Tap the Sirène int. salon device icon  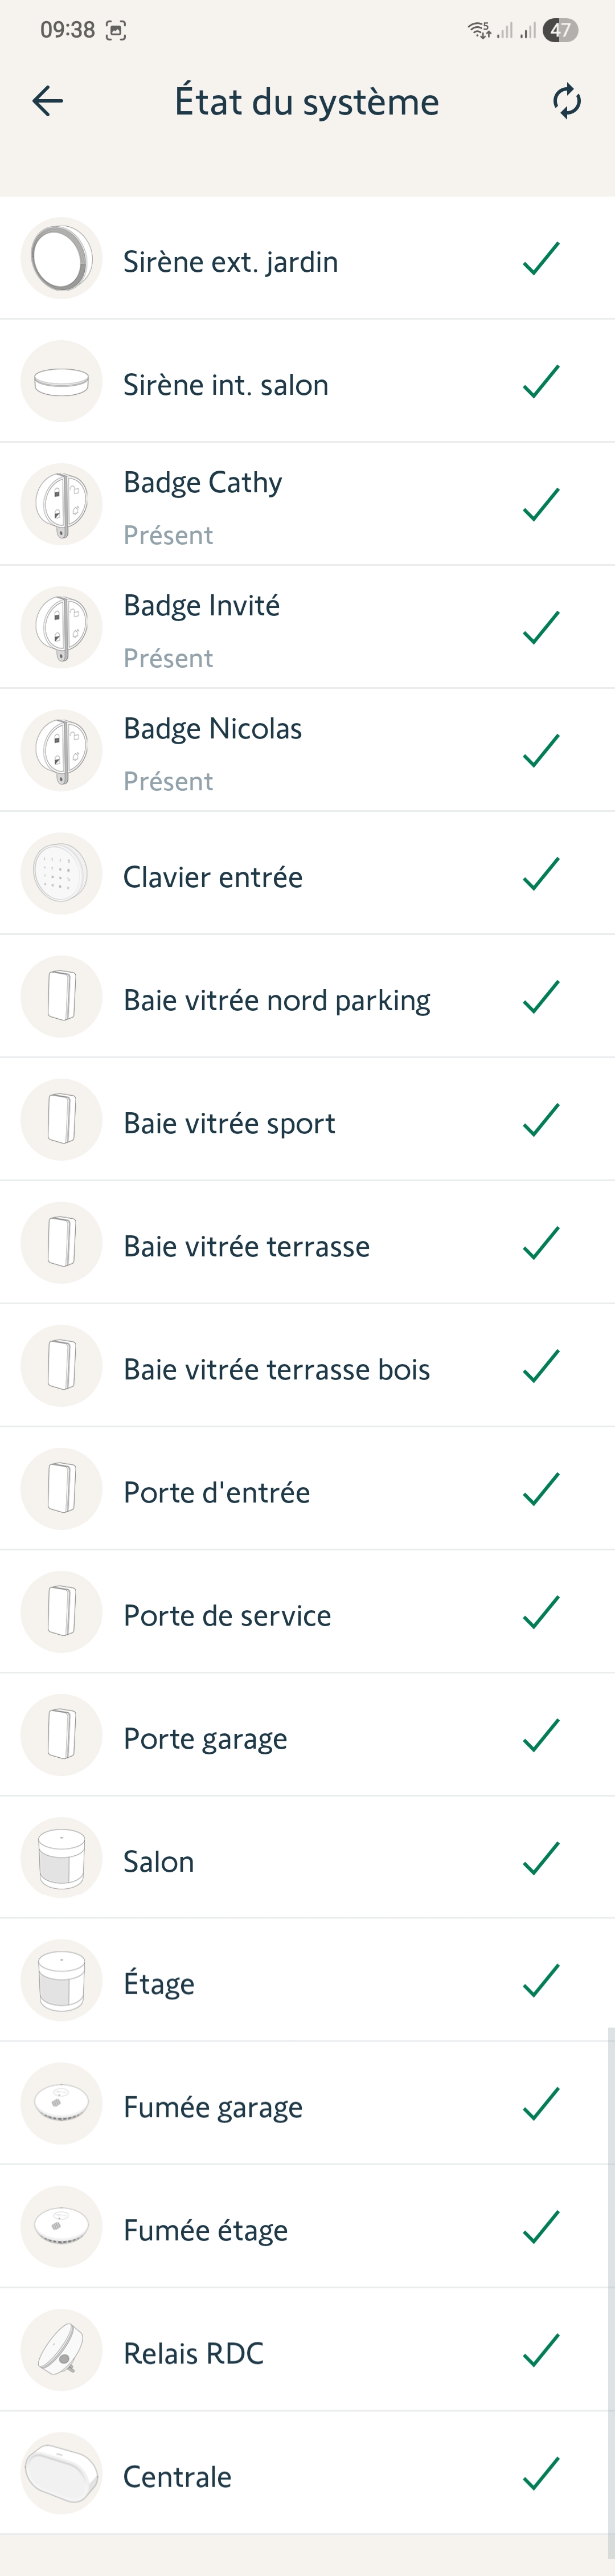61,382
